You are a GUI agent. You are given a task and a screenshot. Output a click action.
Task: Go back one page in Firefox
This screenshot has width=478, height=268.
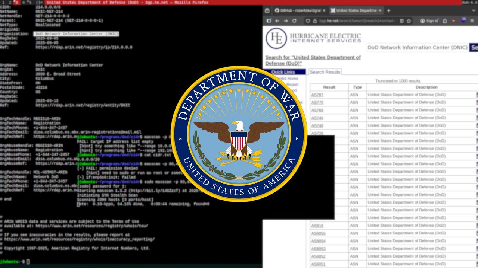(277, 21)
